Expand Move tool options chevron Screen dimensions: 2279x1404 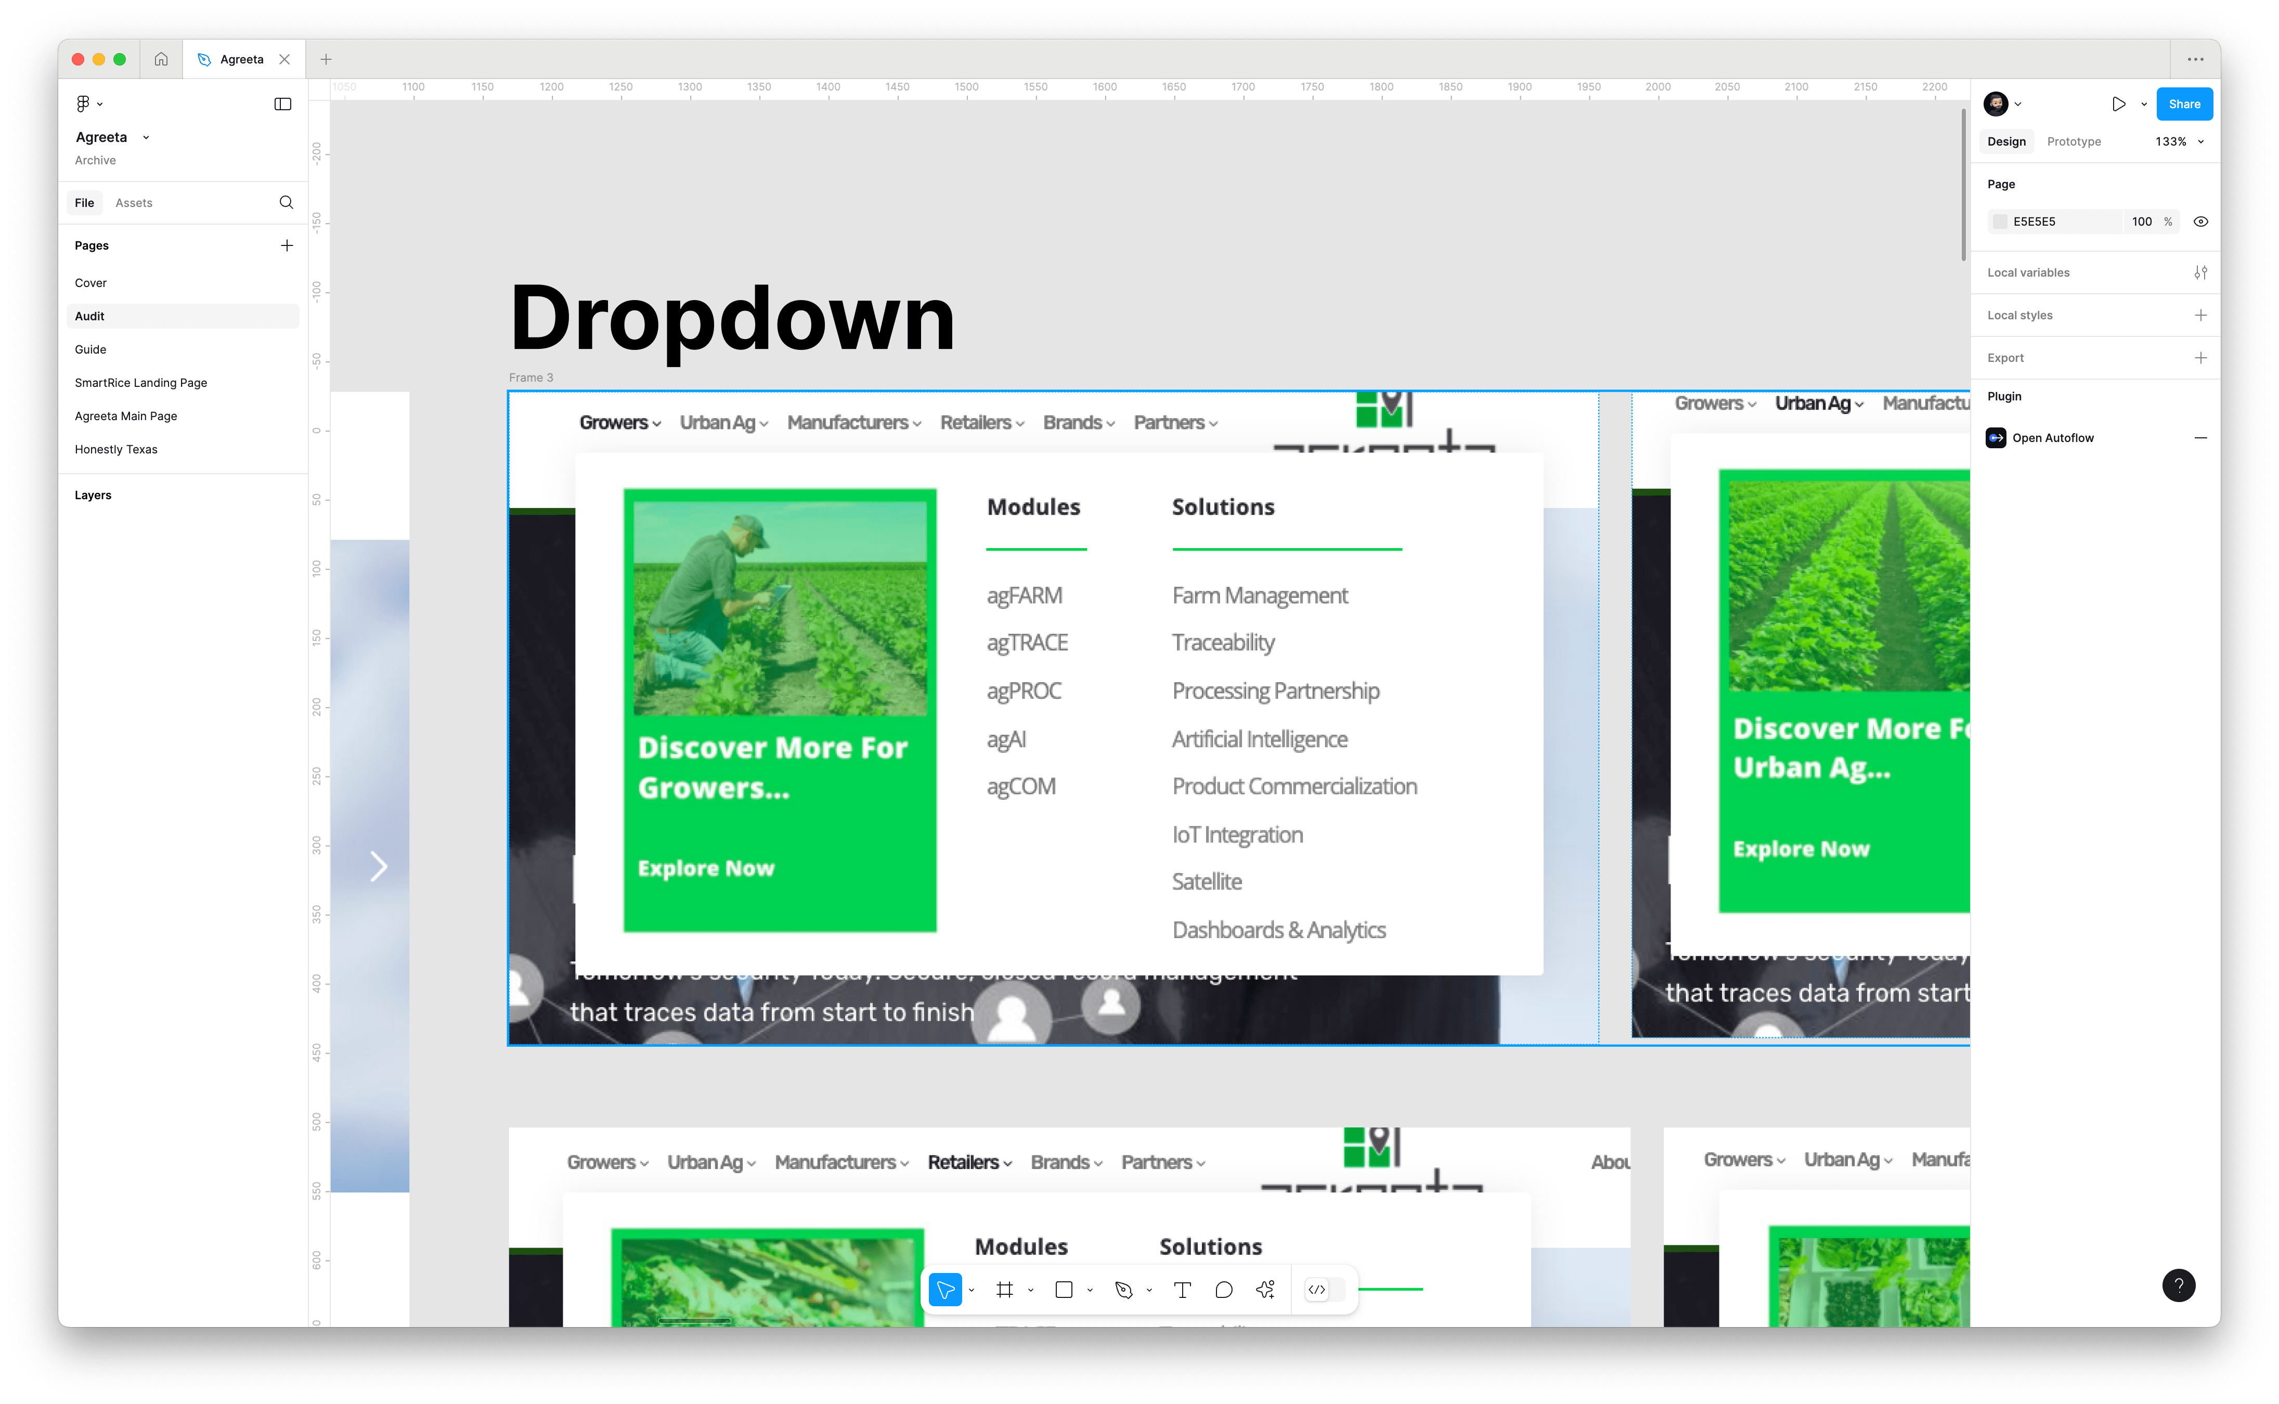coord(972,1290)
